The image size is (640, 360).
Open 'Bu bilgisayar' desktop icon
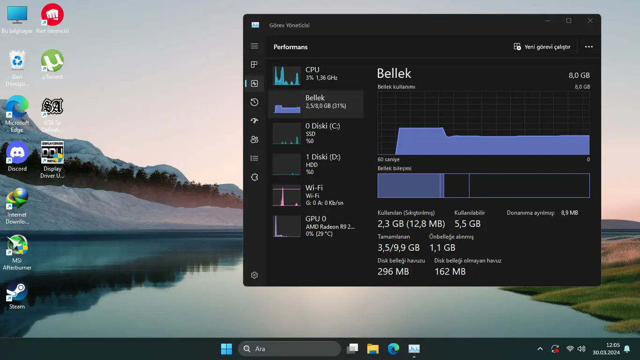[17, 20]
